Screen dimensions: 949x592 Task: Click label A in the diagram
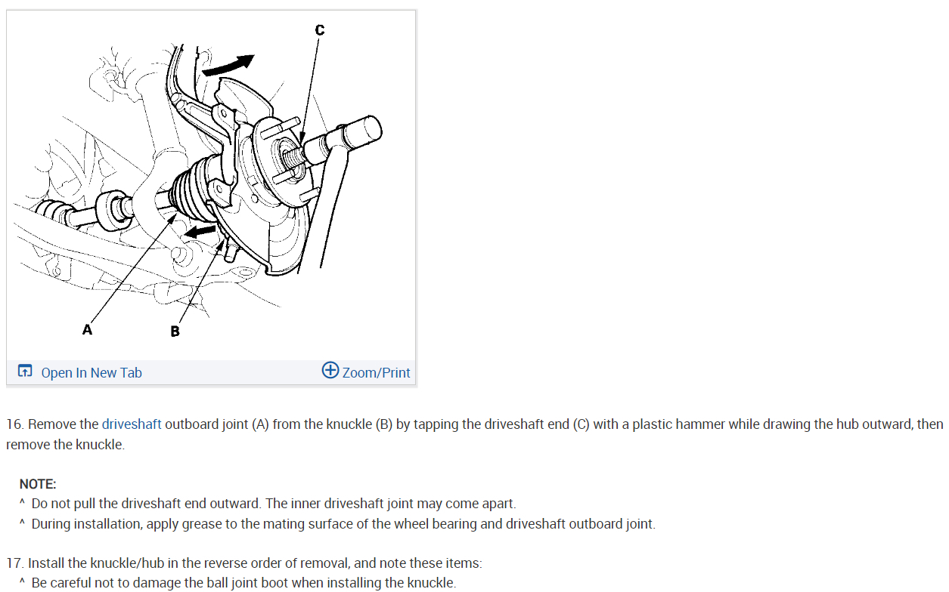[x=87, y=329]
